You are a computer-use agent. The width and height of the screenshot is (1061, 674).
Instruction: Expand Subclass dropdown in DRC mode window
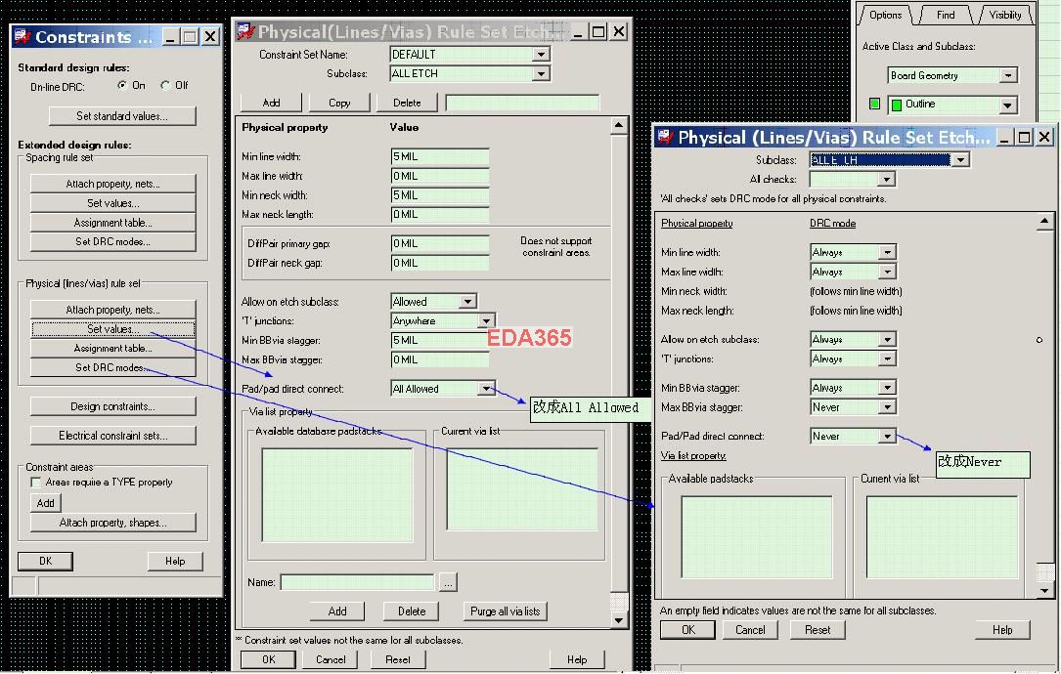(961, 160)
